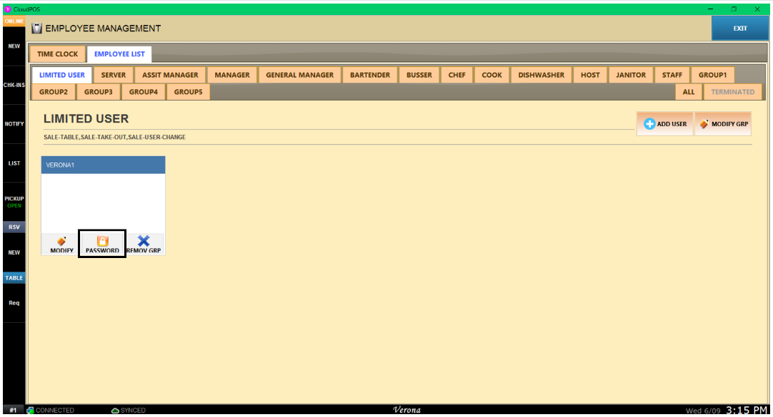
Task: Select the GROUP5 tab
Action: tap(189, 92)
